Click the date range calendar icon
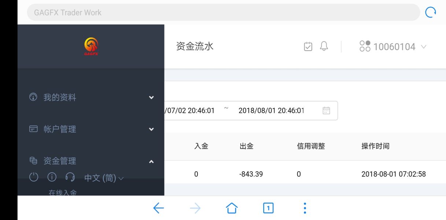Viewport: 446px width, 220px height. tap(326, 110)
